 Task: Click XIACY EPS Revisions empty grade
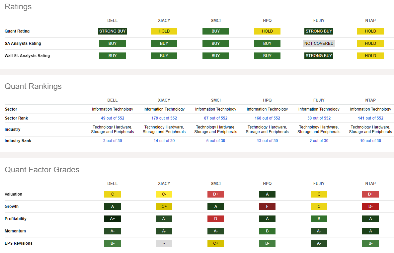(x=164, y=243)
